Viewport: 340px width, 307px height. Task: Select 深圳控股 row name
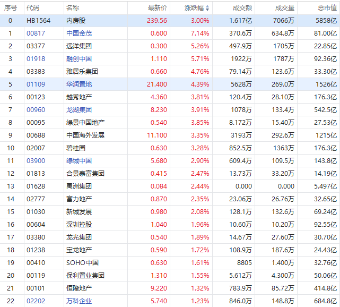pos(79,225)
